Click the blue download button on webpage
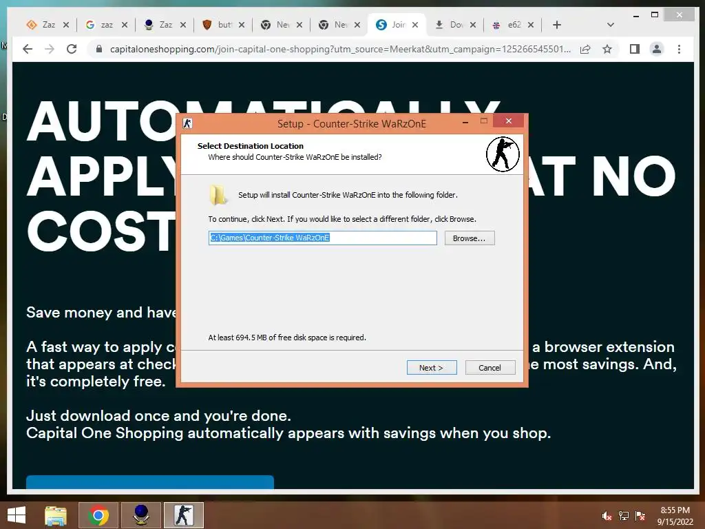705x529 pixels. pyautogui.click(x=150, y=481)
